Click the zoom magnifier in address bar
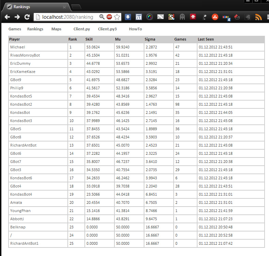The width and height of the screenshot is (269, 256). coord(102,17)
